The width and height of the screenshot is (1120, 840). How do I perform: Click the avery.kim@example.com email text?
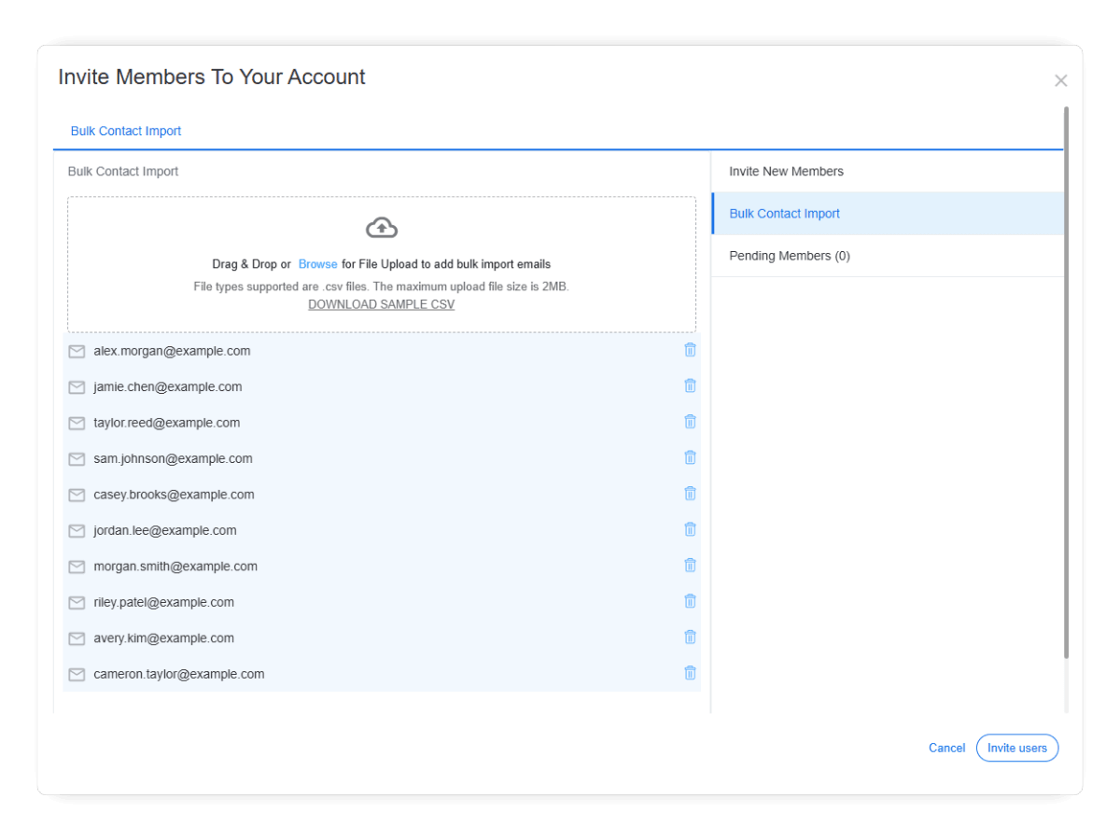(x=163, y=638)
